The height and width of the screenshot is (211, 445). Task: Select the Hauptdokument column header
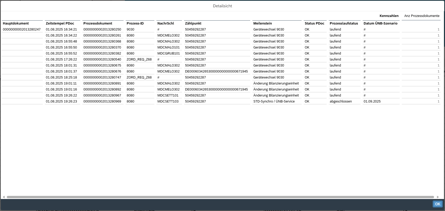click(x=16, y=23)
